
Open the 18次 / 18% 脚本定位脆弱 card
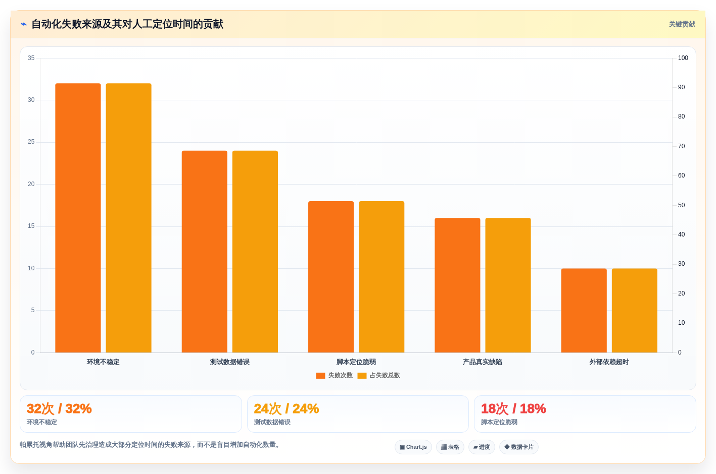(585, 414)
